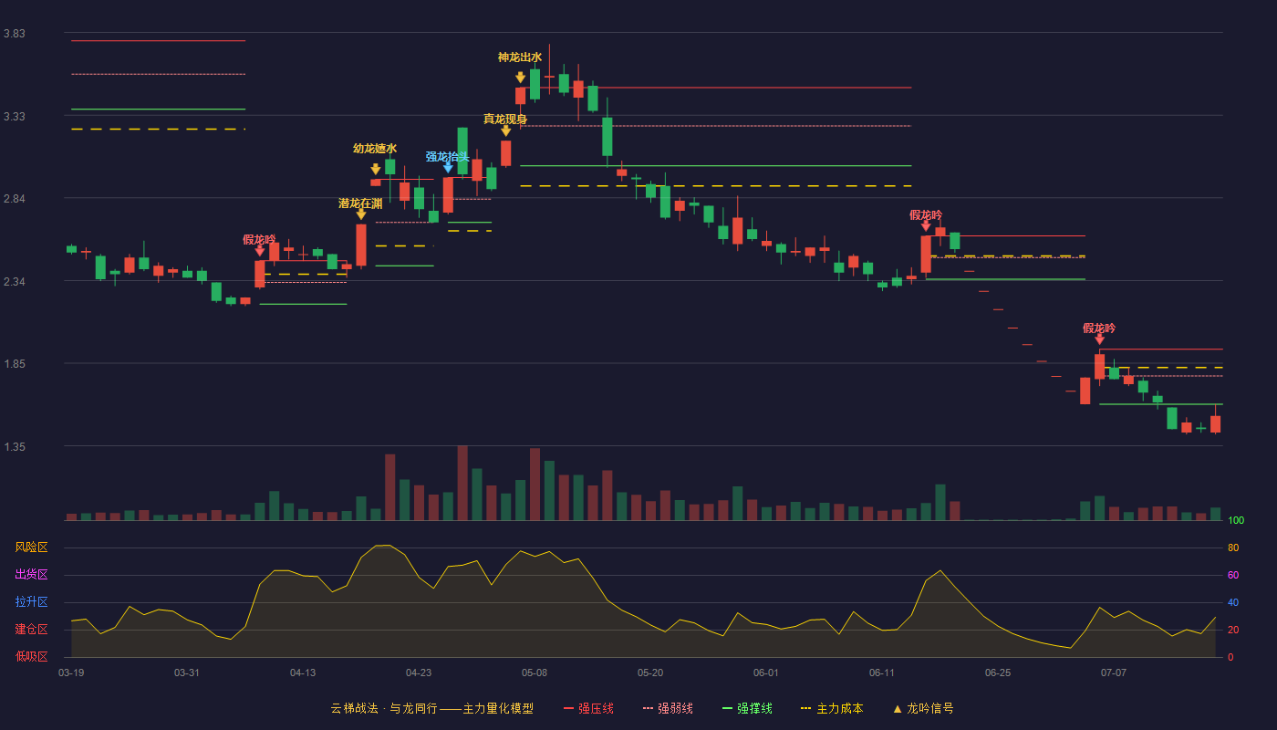Screen dimensions: 1277x730
Task: Click the 05-20 date label
Action: [x=650, y=673]
